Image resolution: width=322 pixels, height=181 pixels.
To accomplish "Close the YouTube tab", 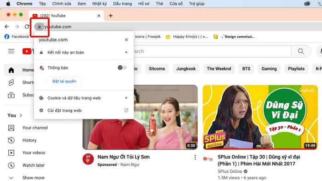I will [x=99, y=16].
